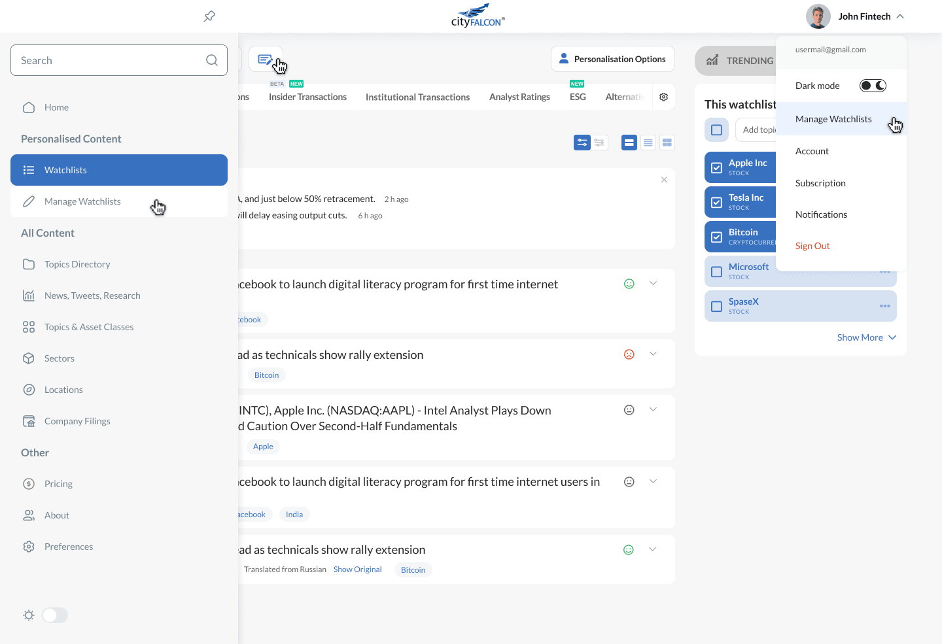Viewport: 942px width, 644px height.
Task: Open tab settings gear icon
Action: (664, 97)
